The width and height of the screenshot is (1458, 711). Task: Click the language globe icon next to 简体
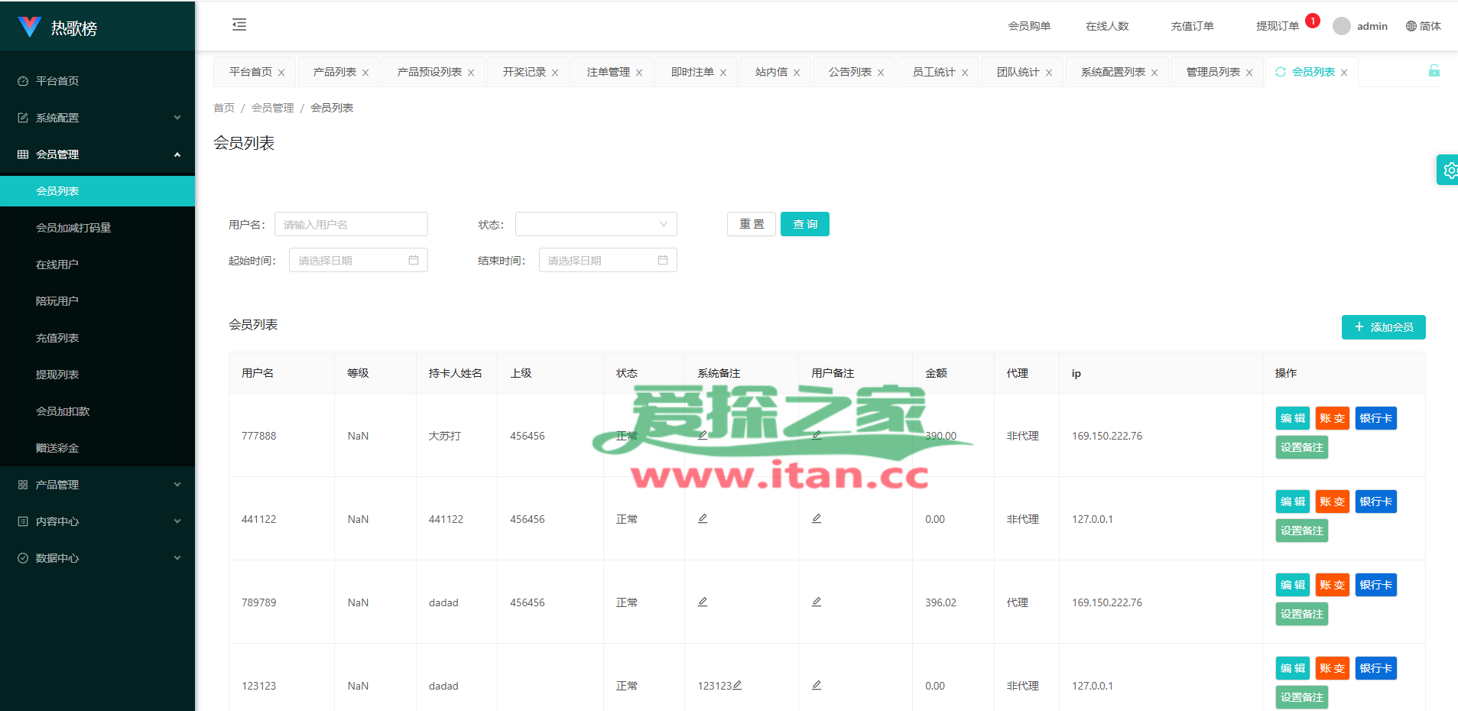(x=1411, y=26)
